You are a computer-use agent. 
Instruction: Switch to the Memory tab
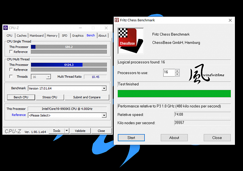(x=52, y=35)
